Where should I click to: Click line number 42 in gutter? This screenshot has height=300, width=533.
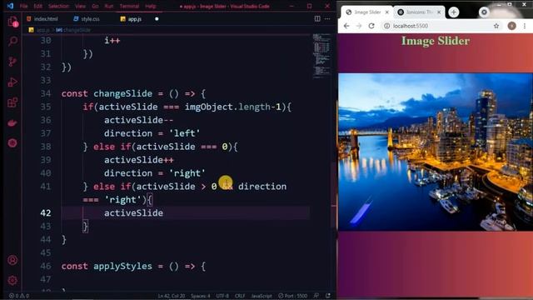pyautogui.click(x=46, y=213)
